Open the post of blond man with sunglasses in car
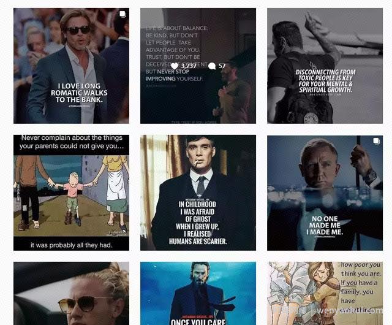This screenshot has width=392, height=325. [71, 294]
